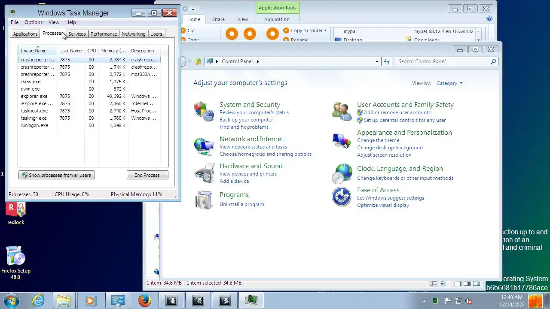Open Windows Media Player taskbar icon

[x=90, y=300]
